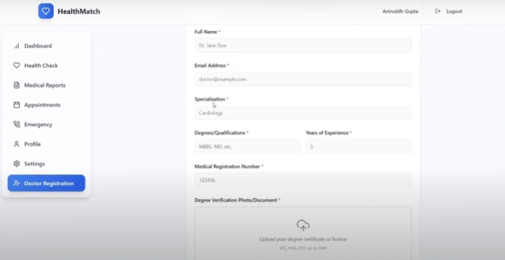The height and width of the screenshot is (260, 505).
Task: Focus the Email Address input field
Action: (x=303, y=79)
